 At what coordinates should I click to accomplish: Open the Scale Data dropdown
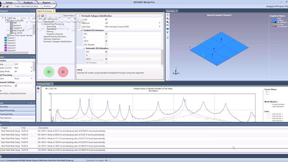click(160, 27)
